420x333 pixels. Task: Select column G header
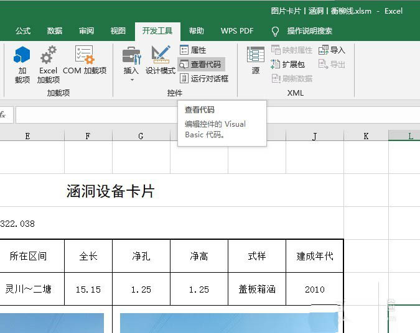[x=141, y=136]
